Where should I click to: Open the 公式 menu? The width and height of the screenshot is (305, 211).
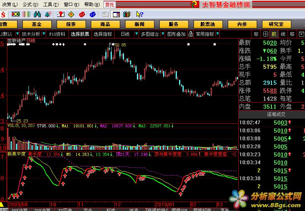[30, 4]
